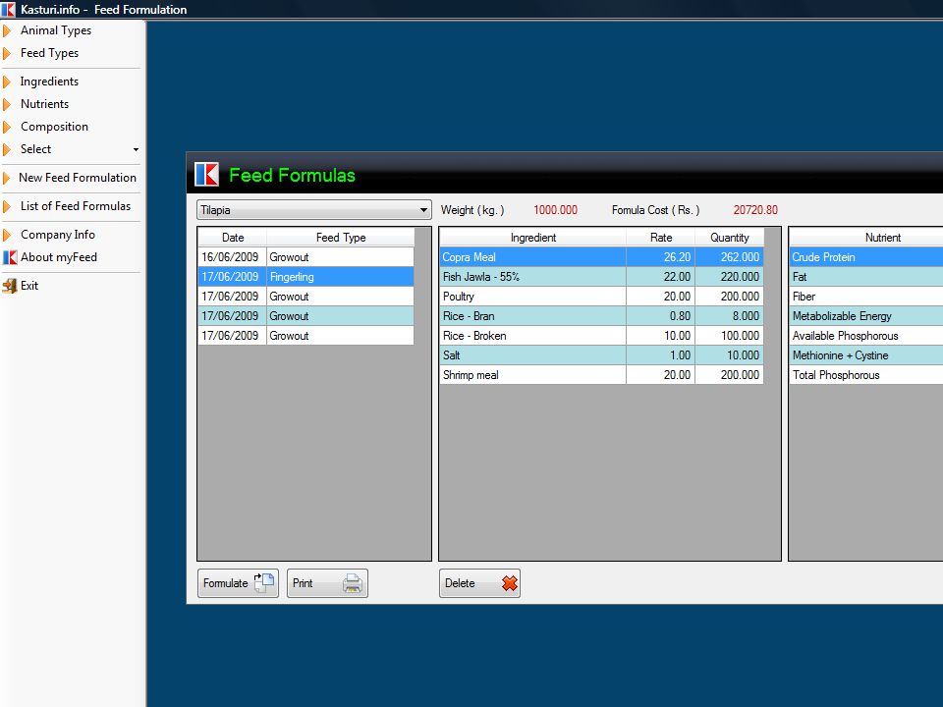Click the Quantity column header
Viewport: 943px width, 707px height.
click(x=730, y=238)
